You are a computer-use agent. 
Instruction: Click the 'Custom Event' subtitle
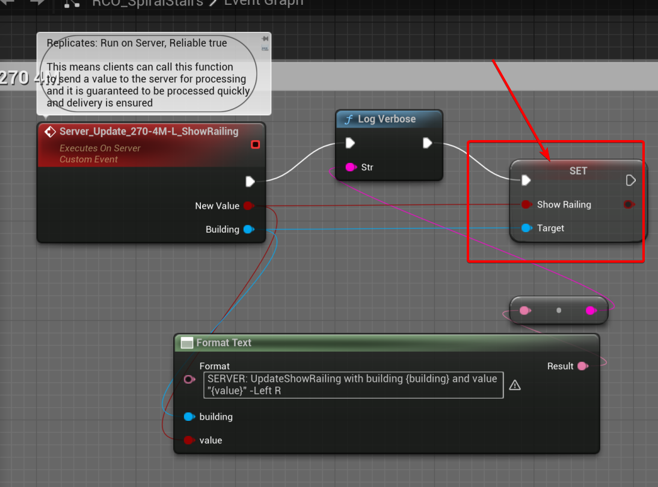click(88, 159)
